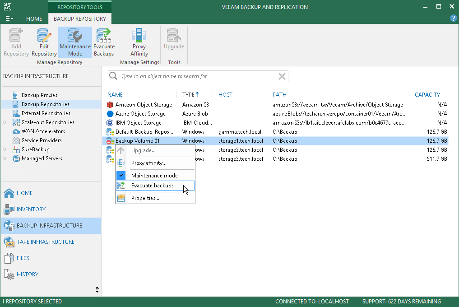Select Evacuate backups from context menu
This screenshot has width=459, height=307.
click(152, 186)
